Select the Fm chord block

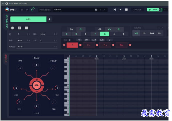pos(105,45)
